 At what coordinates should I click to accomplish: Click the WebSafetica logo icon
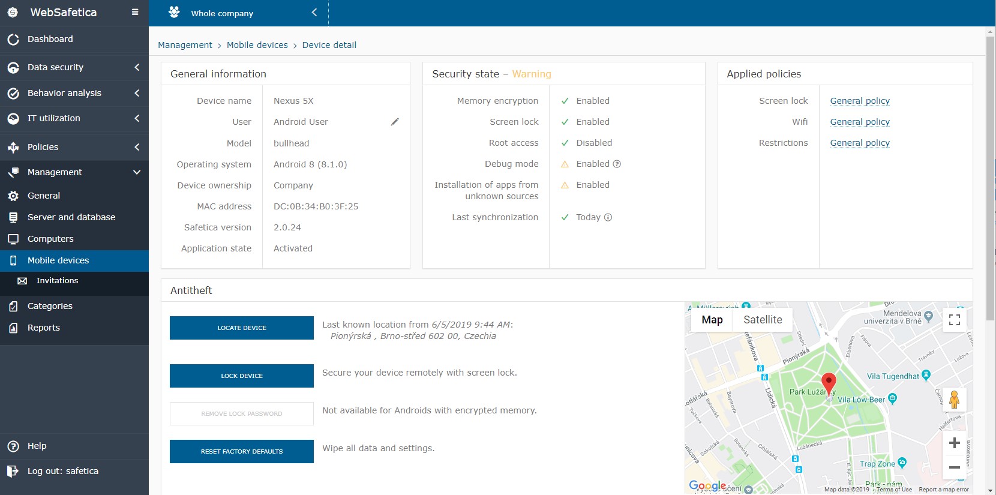13,12
